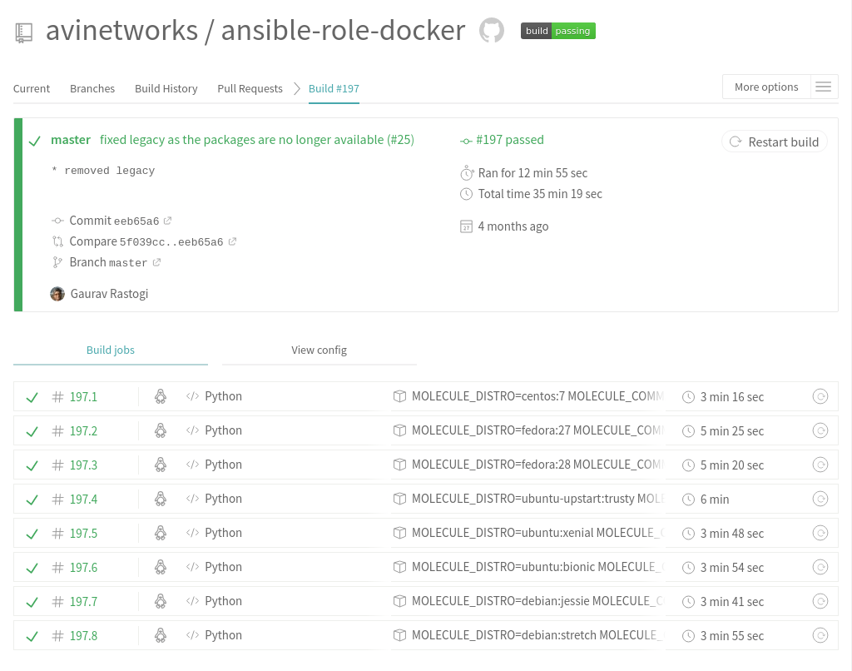
Task: Click 'Gaurav Rastogi' author name
Action: tap(109, 294)
